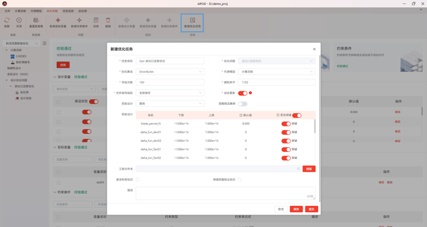Click 新建约束条件 in the 知识 ribbon group
Screen dimensions: 427x227
pyautogui.click(x=169, y=22)
